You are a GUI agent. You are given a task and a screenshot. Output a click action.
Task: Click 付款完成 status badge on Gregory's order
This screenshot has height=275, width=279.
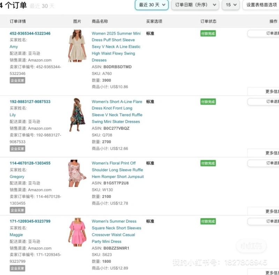tap(208, 163)
